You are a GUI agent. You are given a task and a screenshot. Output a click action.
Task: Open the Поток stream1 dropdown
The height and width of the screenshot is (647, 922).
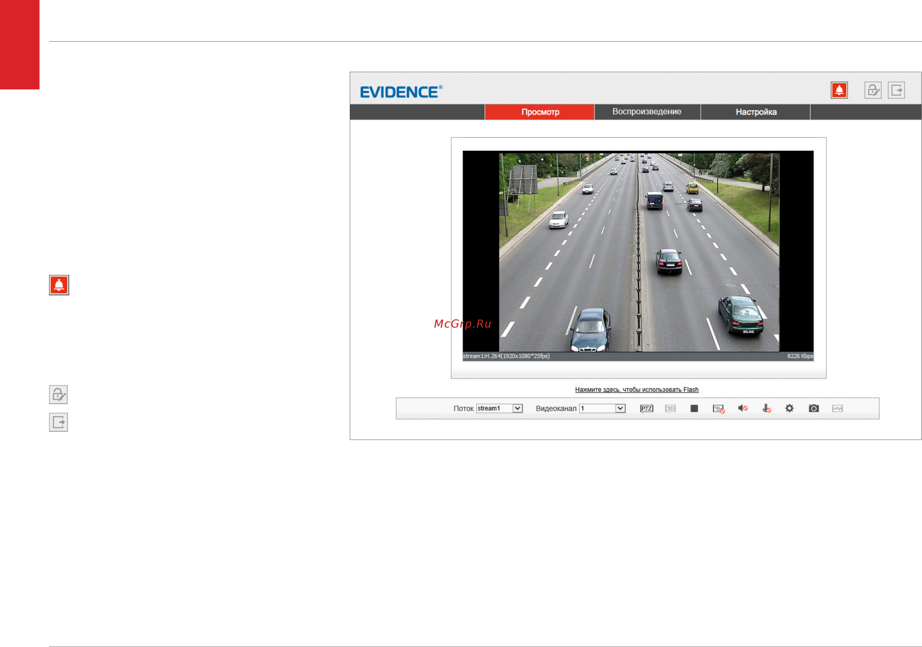click(499, 408)
